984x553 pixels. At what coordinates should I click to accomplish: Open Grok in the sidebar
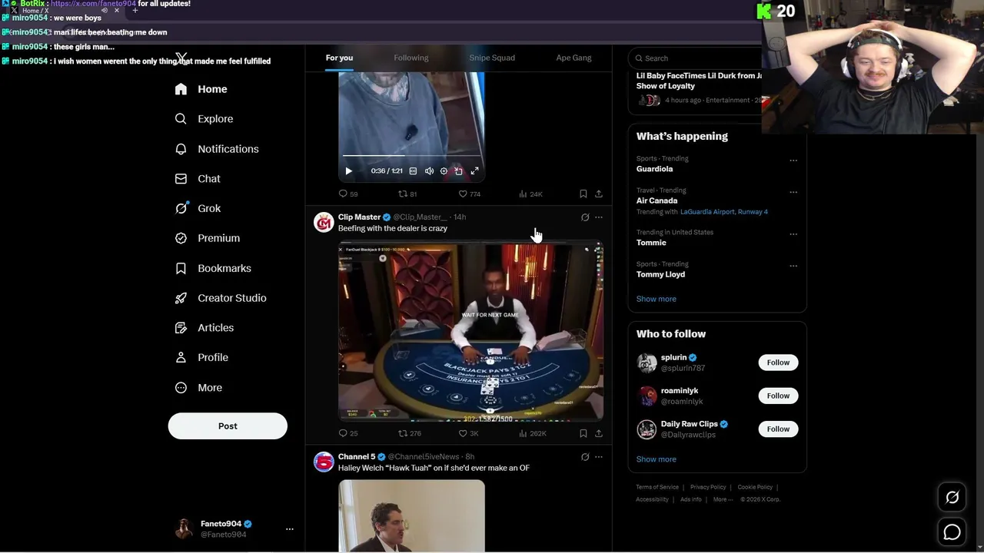click(198, 208)
